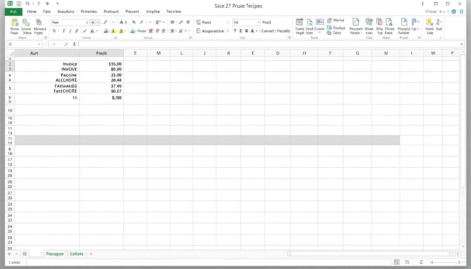Image resolution: width=471 pixels, height=269 pixels.
Task: Click the A X clear formatting icon
Action: pos(123,22)
